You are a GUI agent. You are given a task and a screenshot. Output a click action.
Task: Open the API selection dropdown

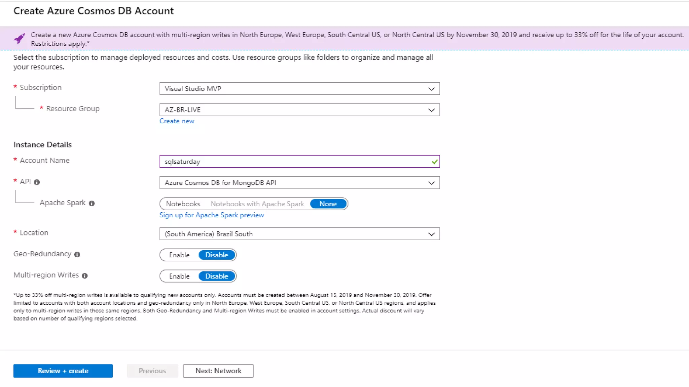pos(299,183)
